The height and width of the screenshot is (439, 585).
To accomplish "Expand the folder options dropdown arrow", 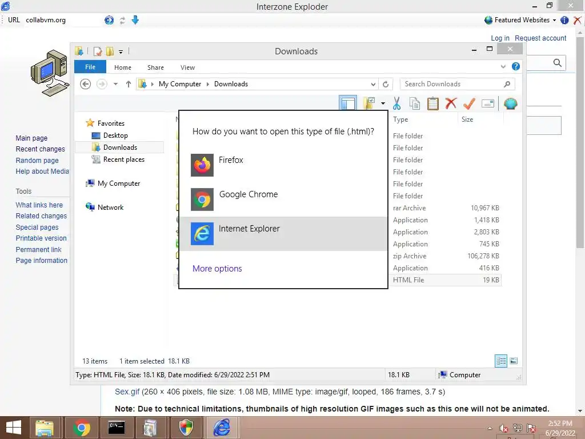I will (x=383, y=103).
